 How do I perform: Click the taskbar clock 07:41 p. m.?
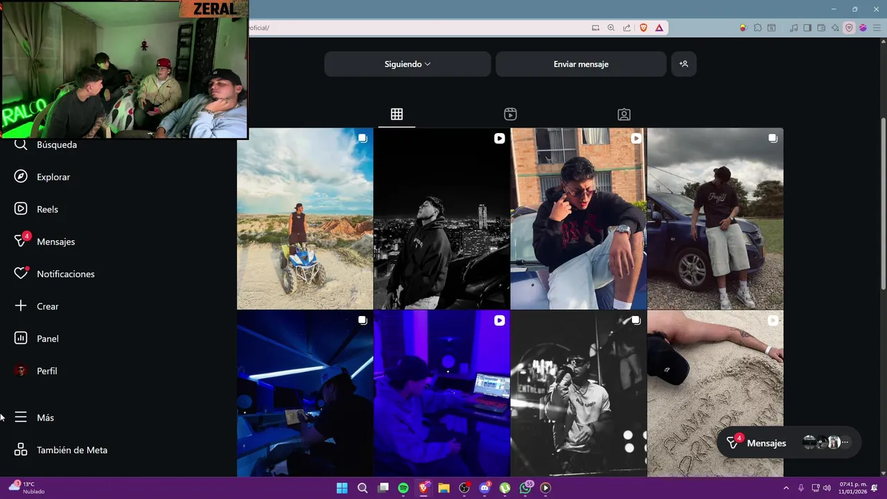click(x=852, y=488)
